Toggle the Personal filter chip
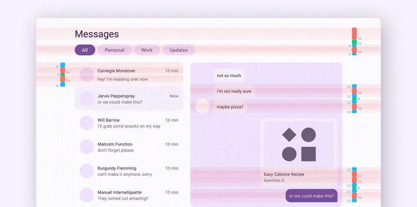Screen dimensions: 417x207 pyautogui.click(x=114, y=50)
